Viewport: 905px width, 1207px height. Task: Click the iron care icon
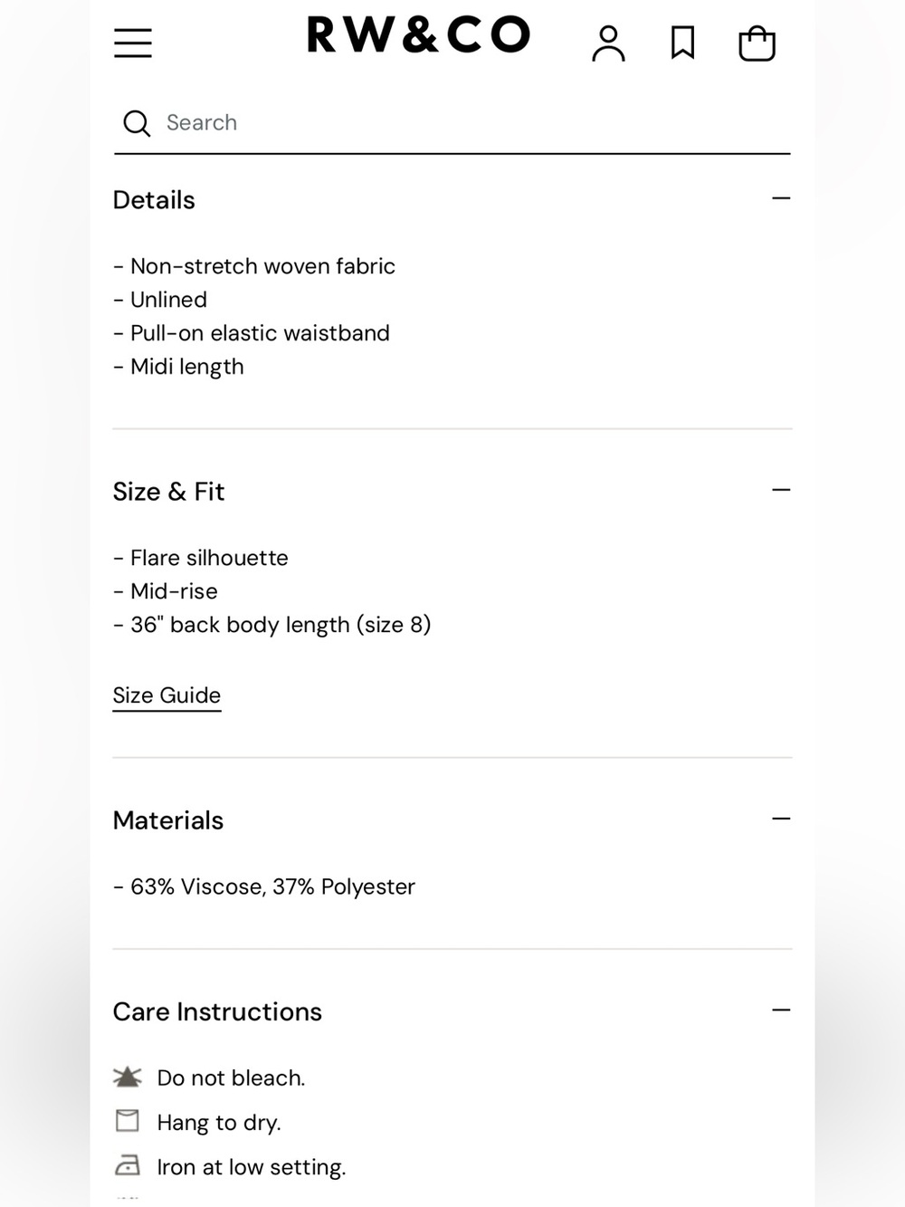pos(128,1164)
